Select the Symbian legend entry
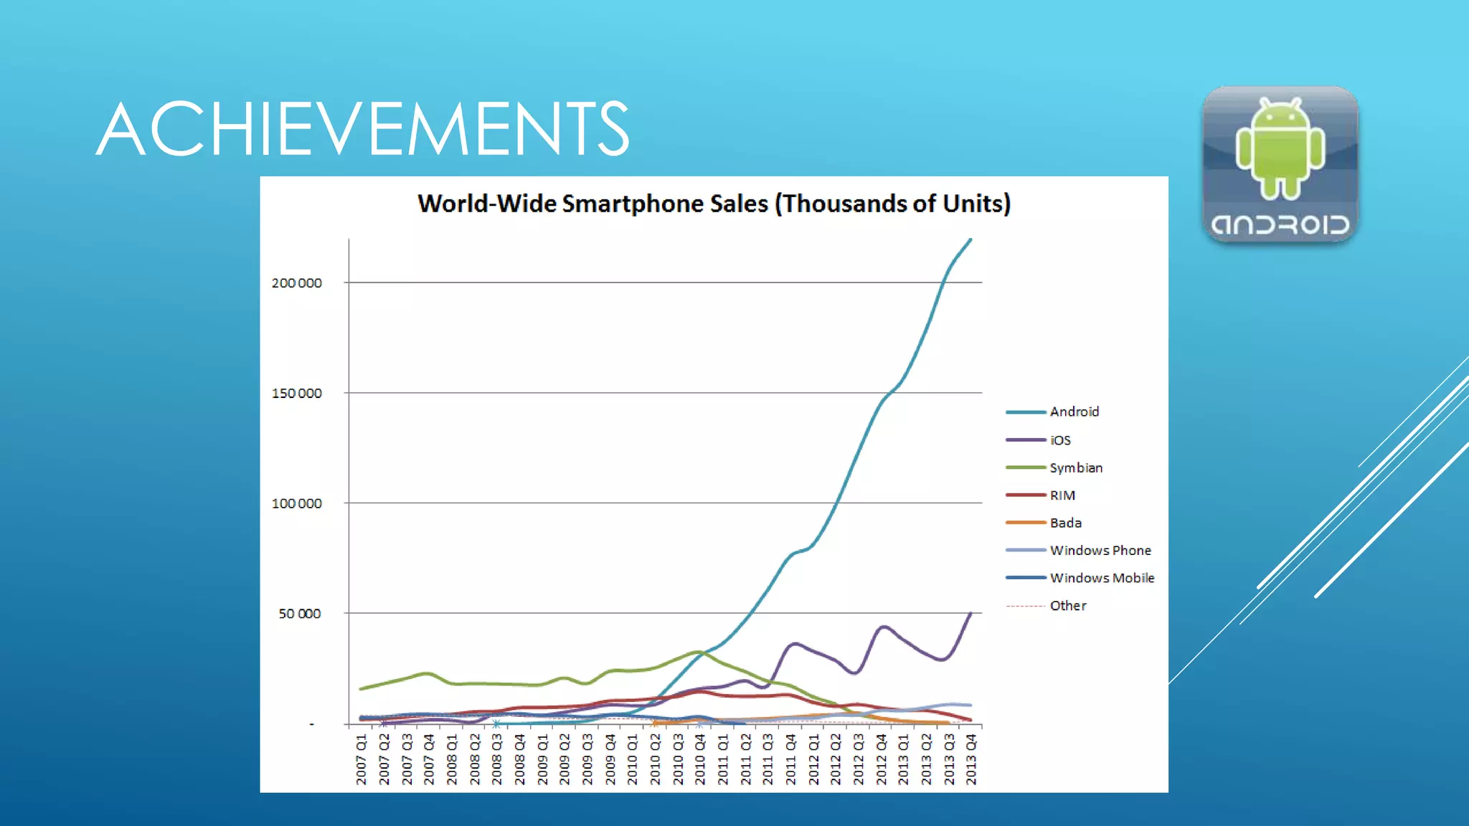This screenshot has height=826, width=1469. coord(1076,467)
